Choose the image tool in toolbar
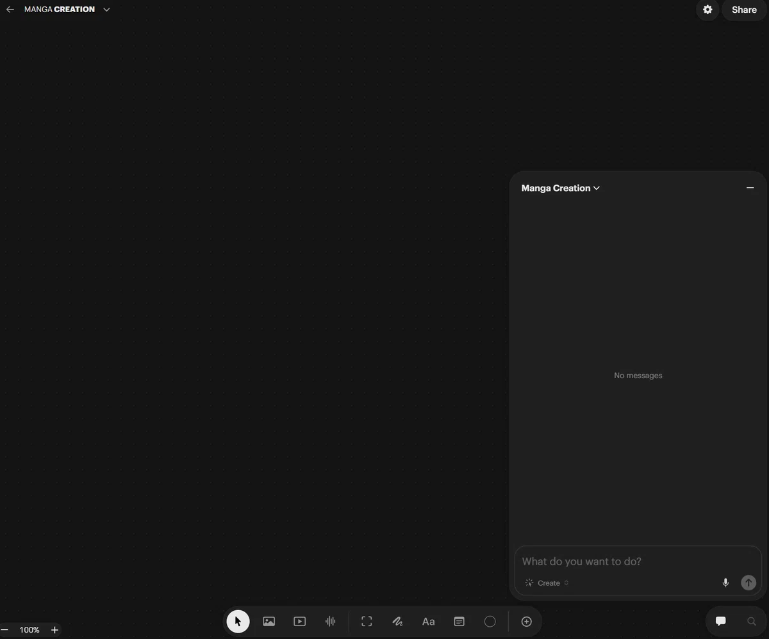769x639 pixels. (x=269, y=621)
